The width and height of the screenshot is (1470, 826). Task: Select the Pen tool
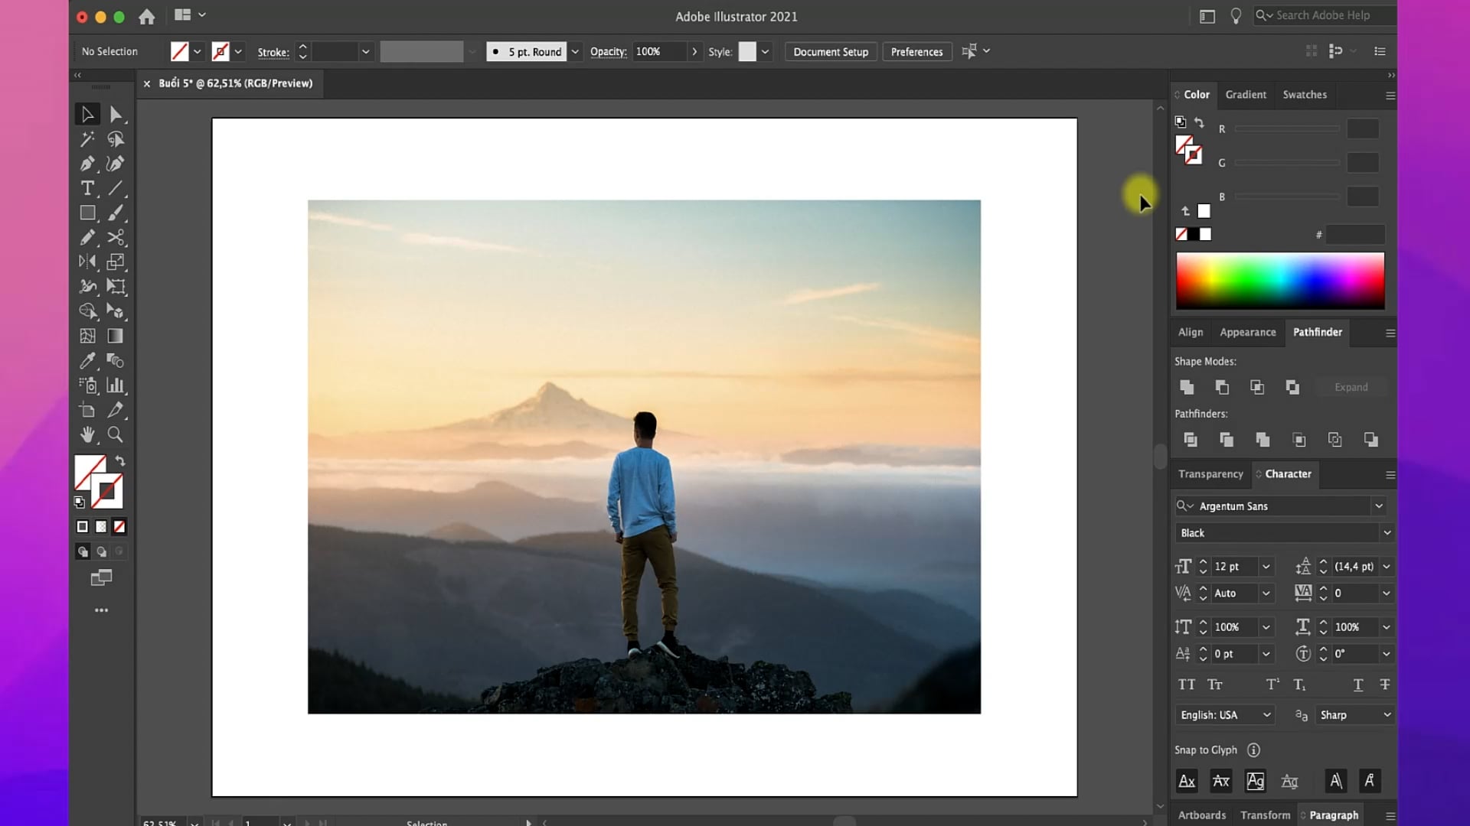(87, 164)
